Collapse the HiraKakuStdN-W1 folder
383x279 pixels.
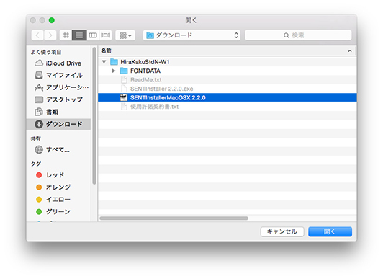pos(104,62)
